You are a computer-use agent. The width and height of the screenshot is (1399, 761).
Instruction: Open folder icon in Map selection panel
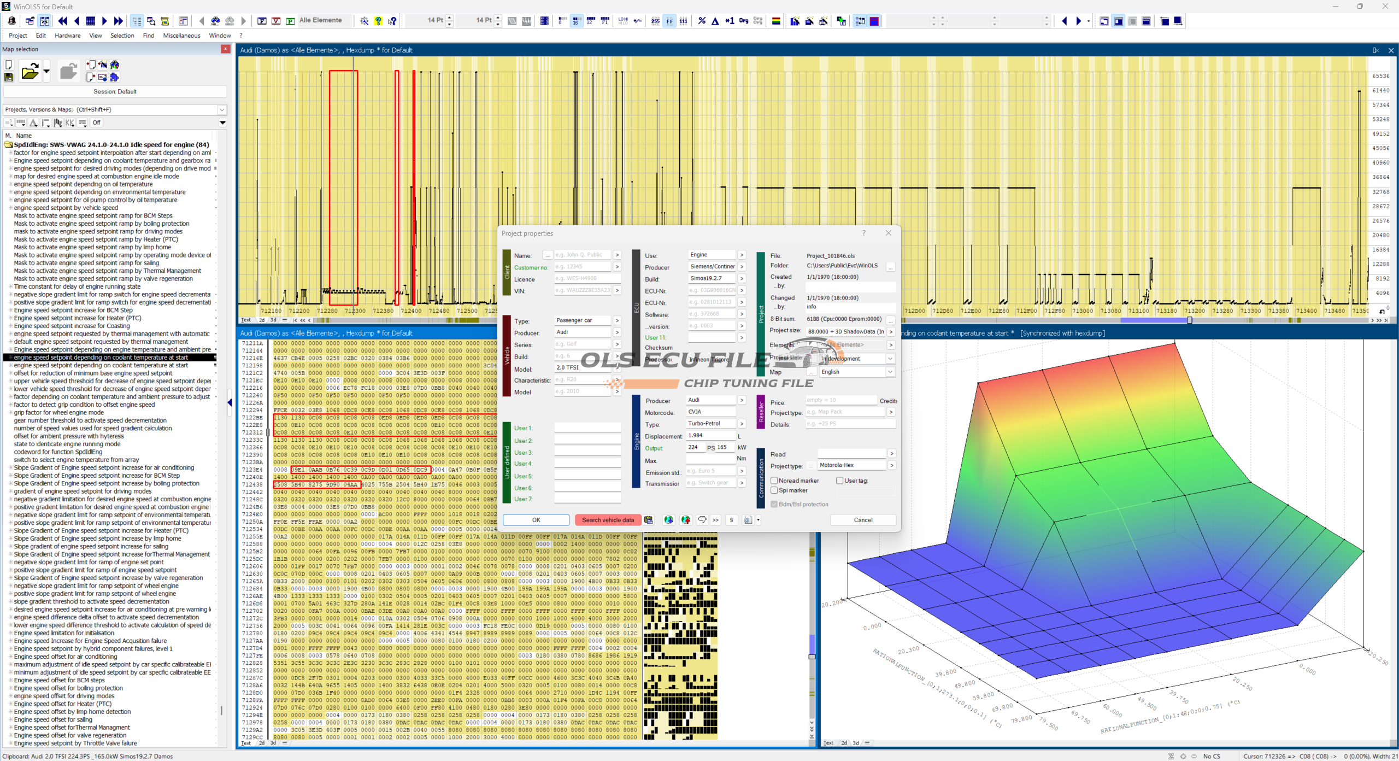pyautogui.click(x=30, y=72)
